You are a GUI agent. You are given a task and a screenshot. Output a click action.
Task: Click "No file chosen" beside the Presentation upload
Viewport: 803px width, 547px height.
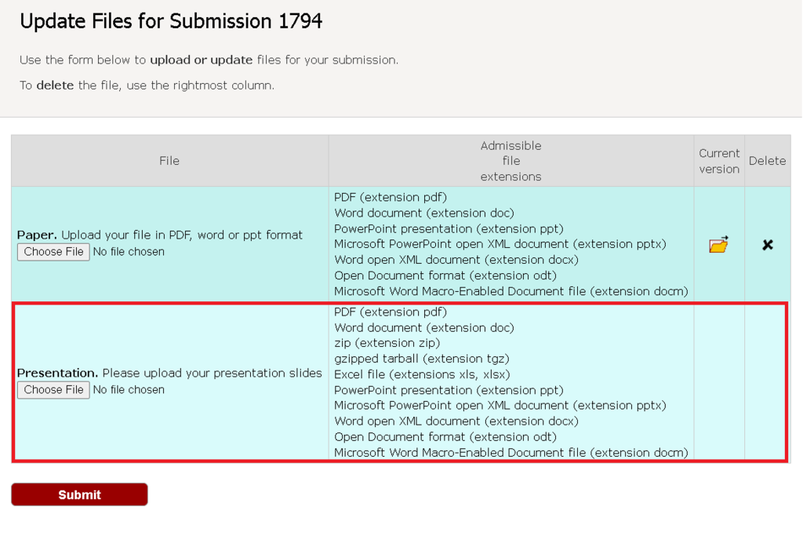(x=129, y=390)
